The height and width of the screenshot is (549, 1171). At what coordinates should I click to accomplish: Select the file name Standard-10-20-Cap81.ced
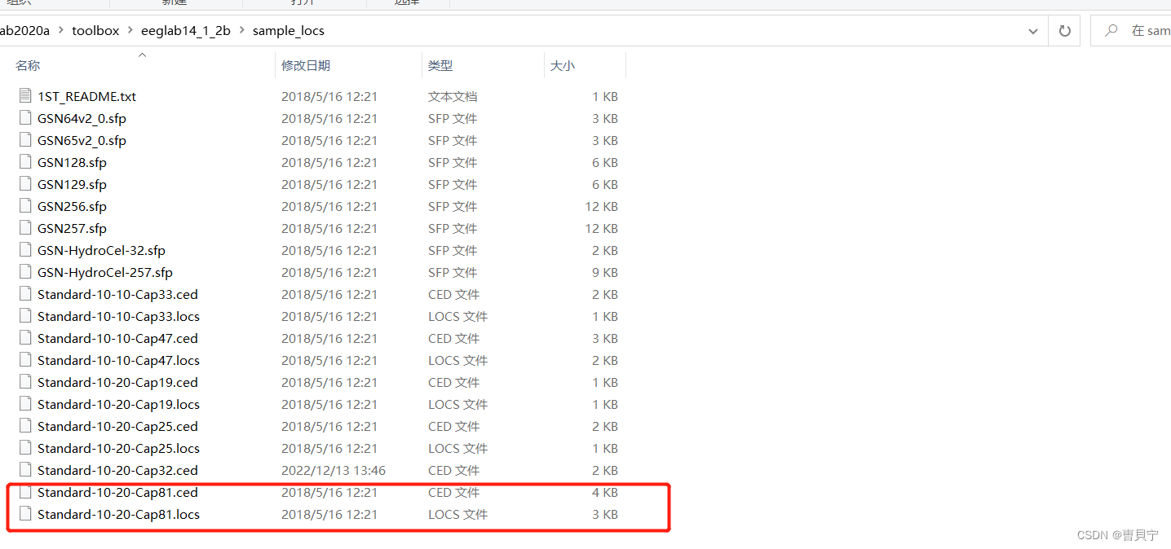(x=117, y=492)
